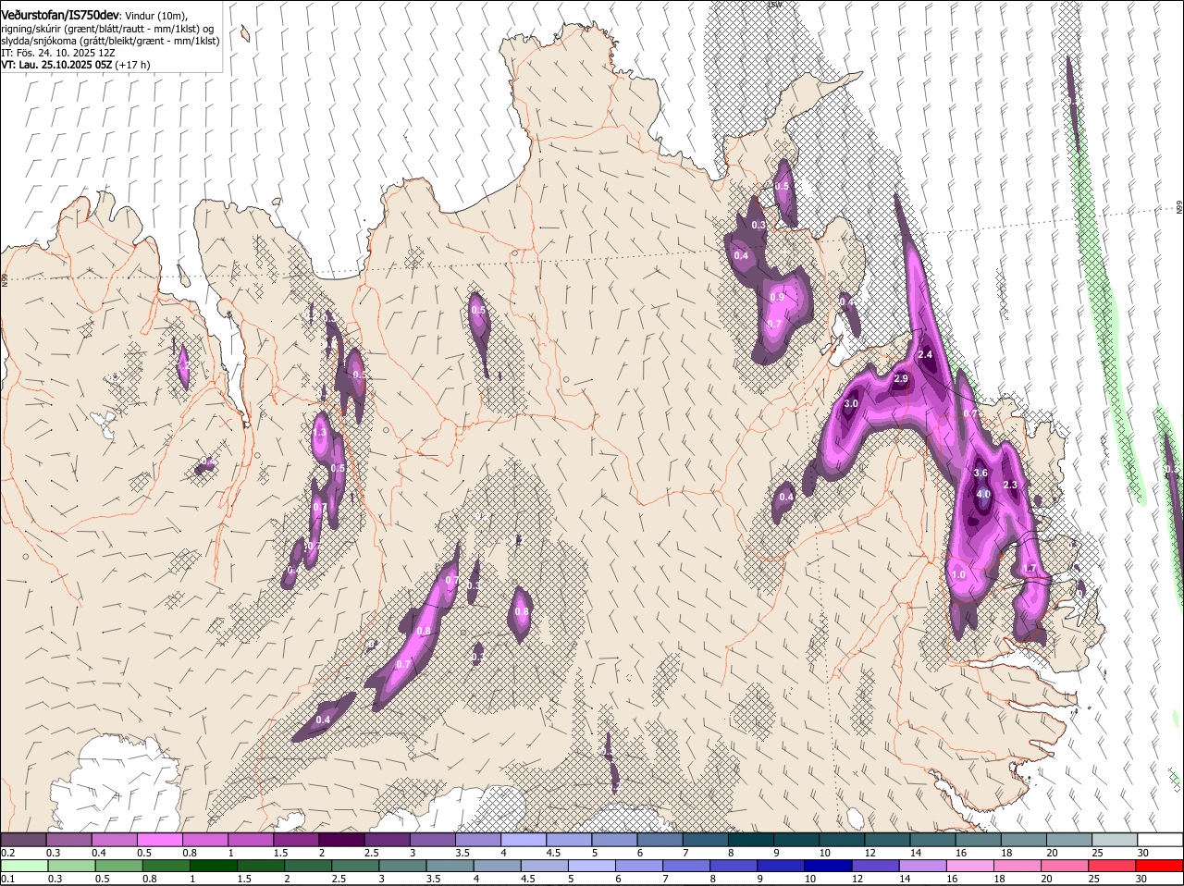Pick the bright pink top legend swatch 0.5–0.8
This screenshot has width=1184, height=886.
pos(159,840)
